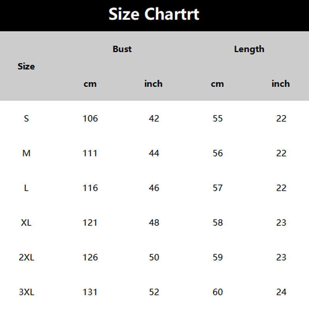The width and height of the screenshot is (309, 309).
Task: Click the 57 length cm value
Action: [218, 188]
